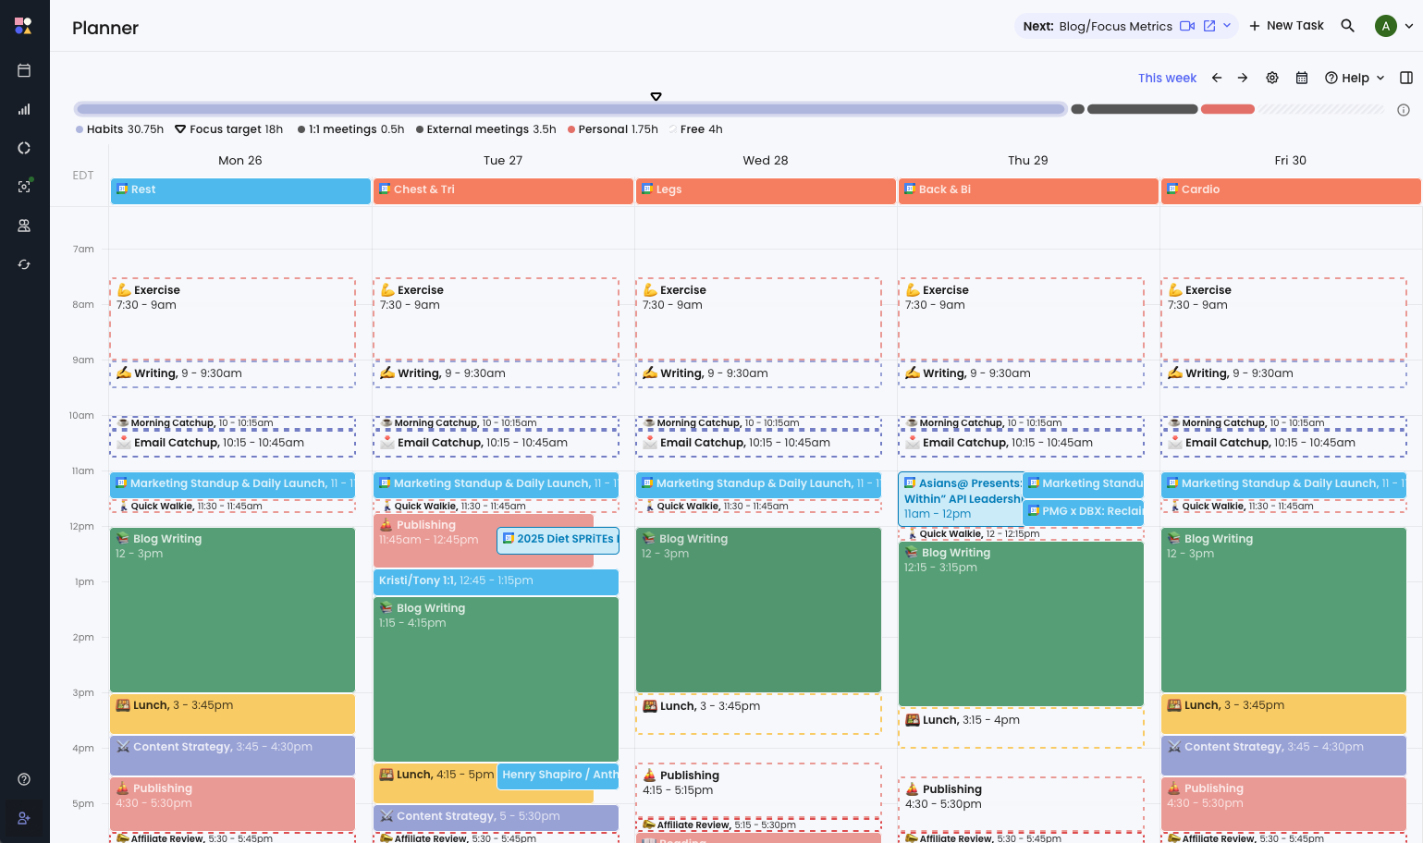This screenshot has height=843, width=1423.
Task: Open the Planner calendar icon in sidebar
Action: coord(24,70)
